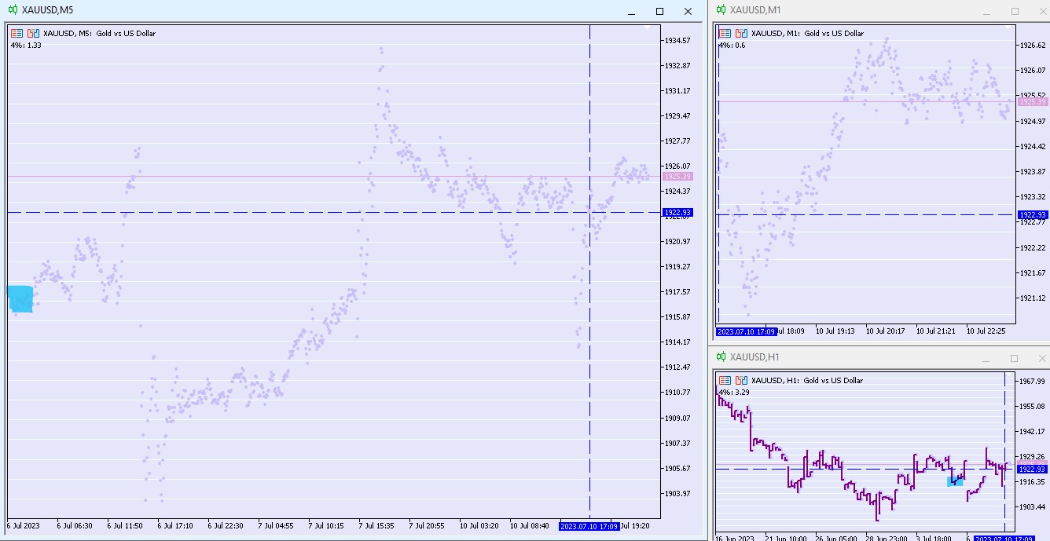Screen dimensions: 1050x541
Task: Toggle One Click Trading on M1 chart
Action: click(725, 34)
